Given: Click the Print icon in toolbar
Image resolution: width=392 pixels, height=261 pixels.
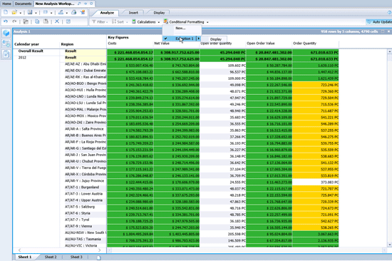Looking at the screenshot, I should 73,12.
